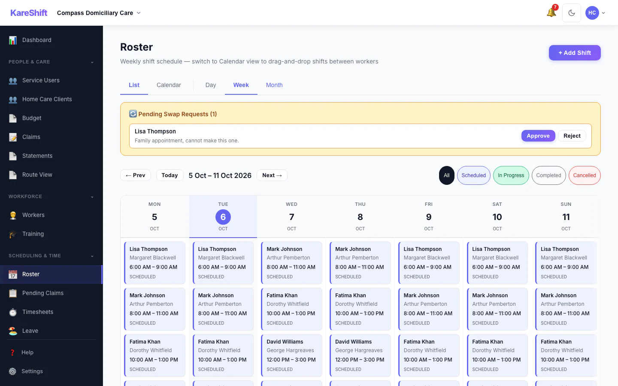Open the Workers icon
This screenshot has height=386, width=618.
click(x=13, y=215)
